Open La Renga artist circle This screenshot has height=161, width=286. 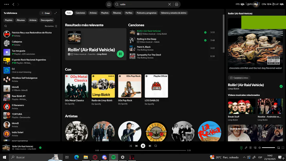coord(209,131)
